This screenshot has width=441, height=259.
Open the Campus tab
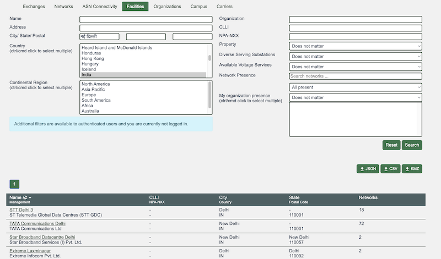tap(198, 7)
